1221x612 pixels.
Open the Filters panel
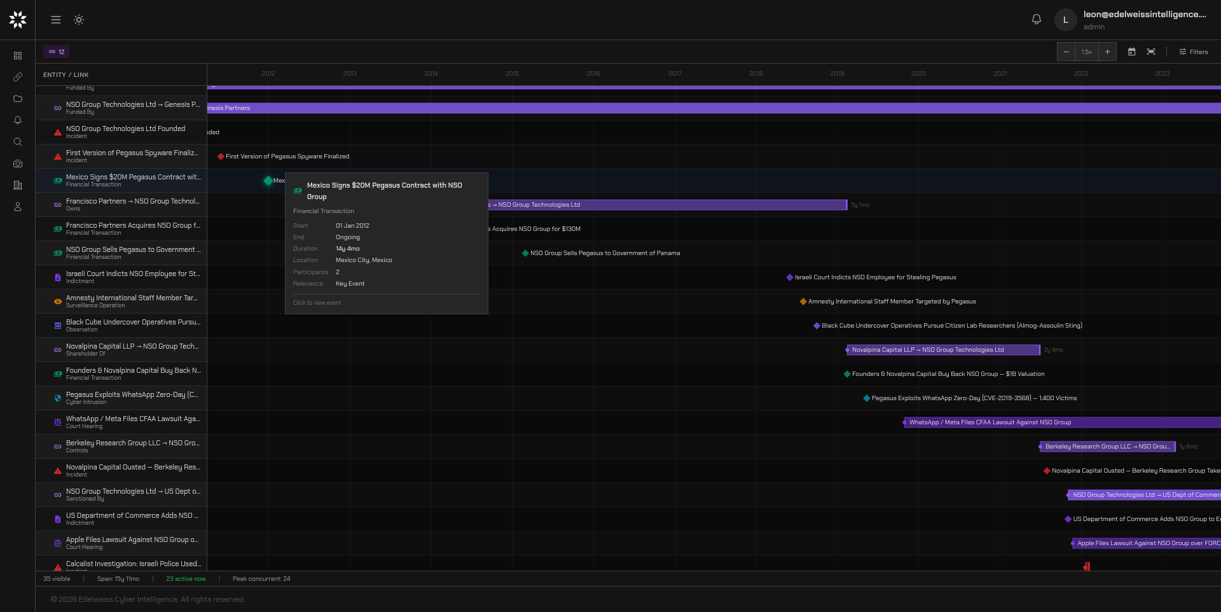click(1194, 52)
